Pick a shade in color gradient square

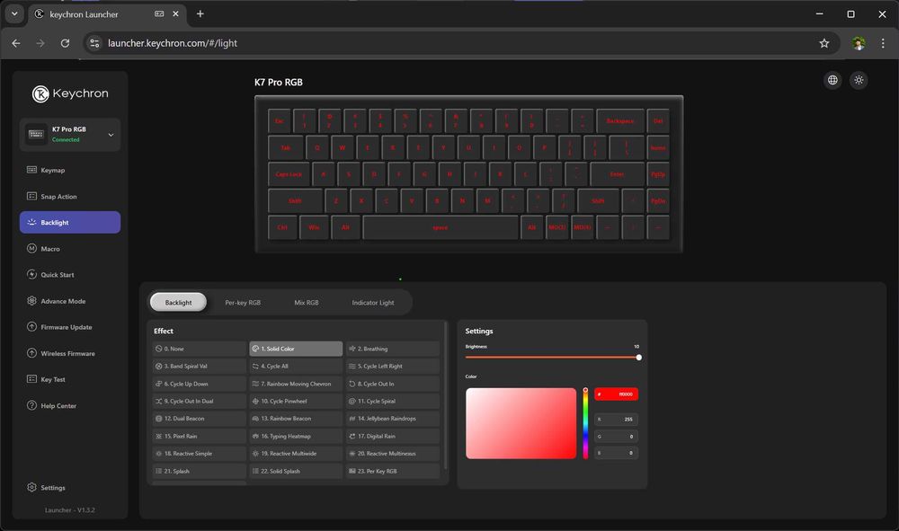point(521,423)
